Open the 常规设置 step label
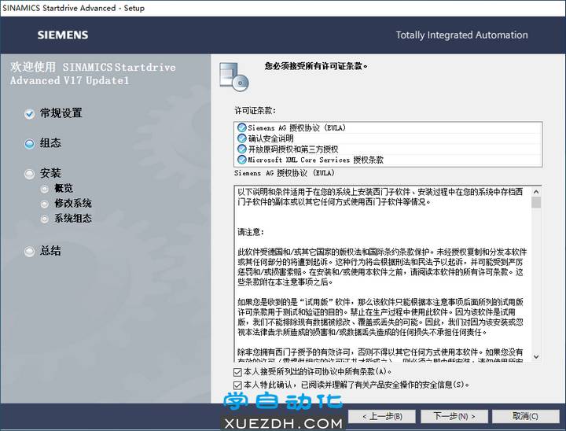Screen dimensions: 566x431 61,113
